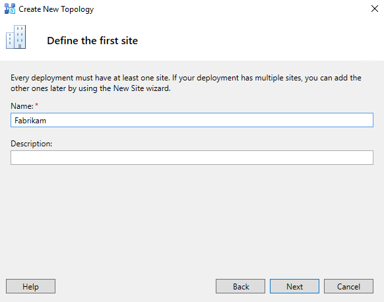Click the office buildings site icon

click(x=16, y=37)
